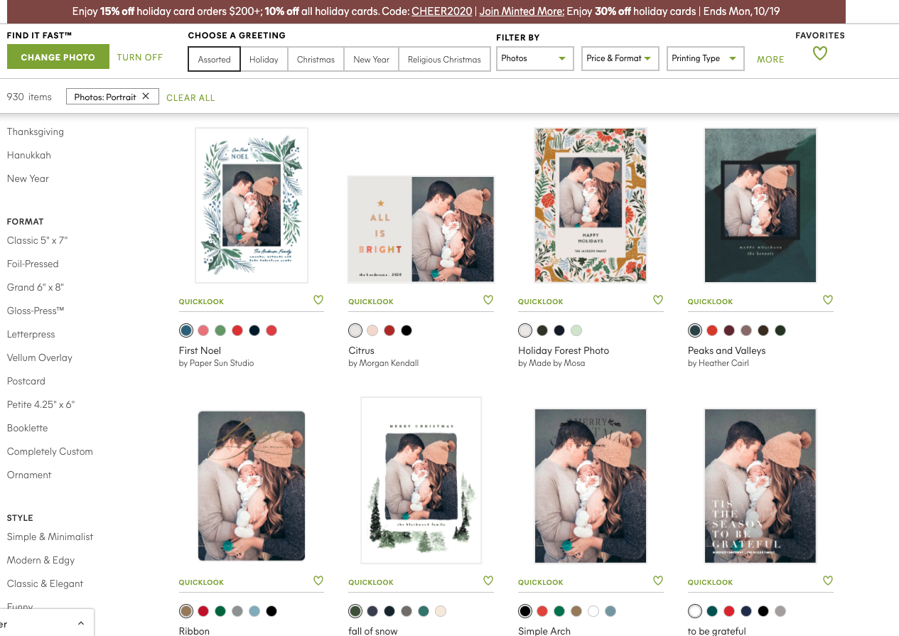Favorite the Citrus card
Image resolution: width=899 pixels, height=636 pixels.
tap(488, 301)
